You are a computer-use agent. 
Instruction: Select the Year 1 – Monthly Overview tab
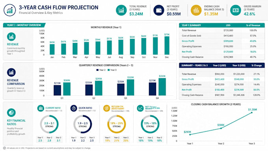coord(24,25)
